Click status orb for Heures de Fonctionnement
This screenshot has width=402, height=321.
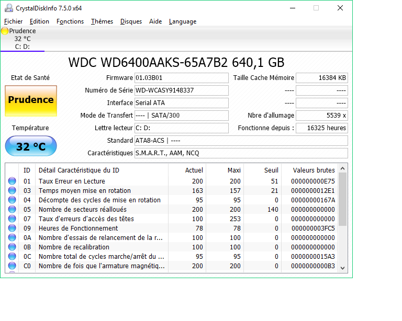tap(12, 228)
